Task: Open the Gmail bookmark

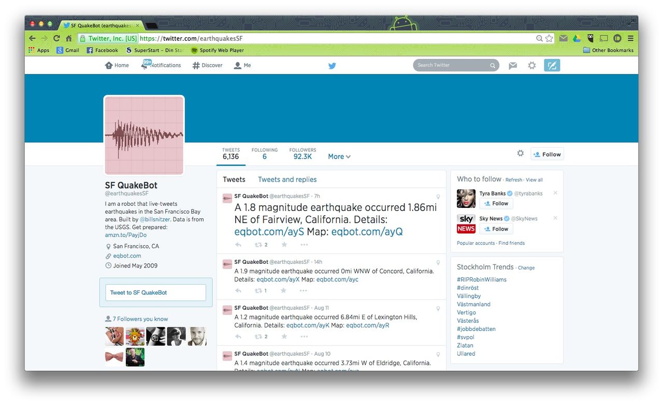Action: [x=68, y=50]
